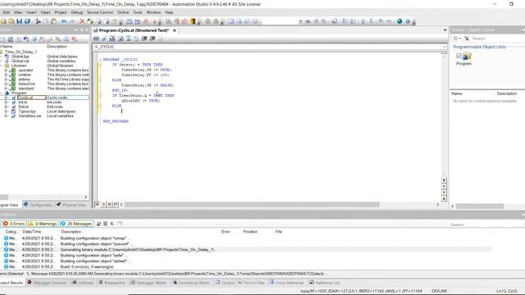Click the Object Catalog Search field
525x295 pixels.
[x=496, y=39]
